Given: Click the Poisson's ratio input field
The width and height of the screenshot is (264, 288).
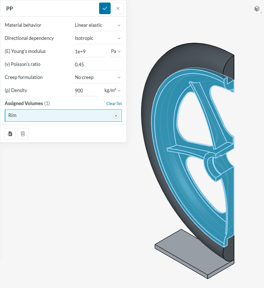Looking at the screenshot, I should [x=97, y=64].
